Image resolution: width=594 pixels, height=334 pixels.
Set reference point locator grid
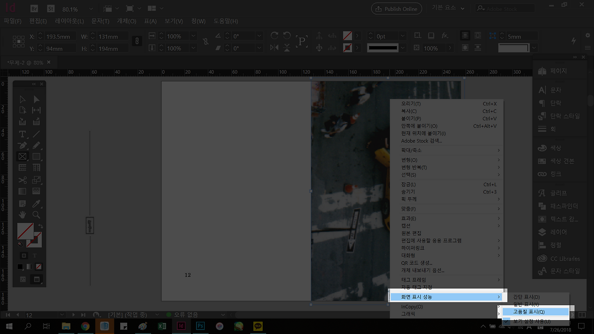point(19,42)
